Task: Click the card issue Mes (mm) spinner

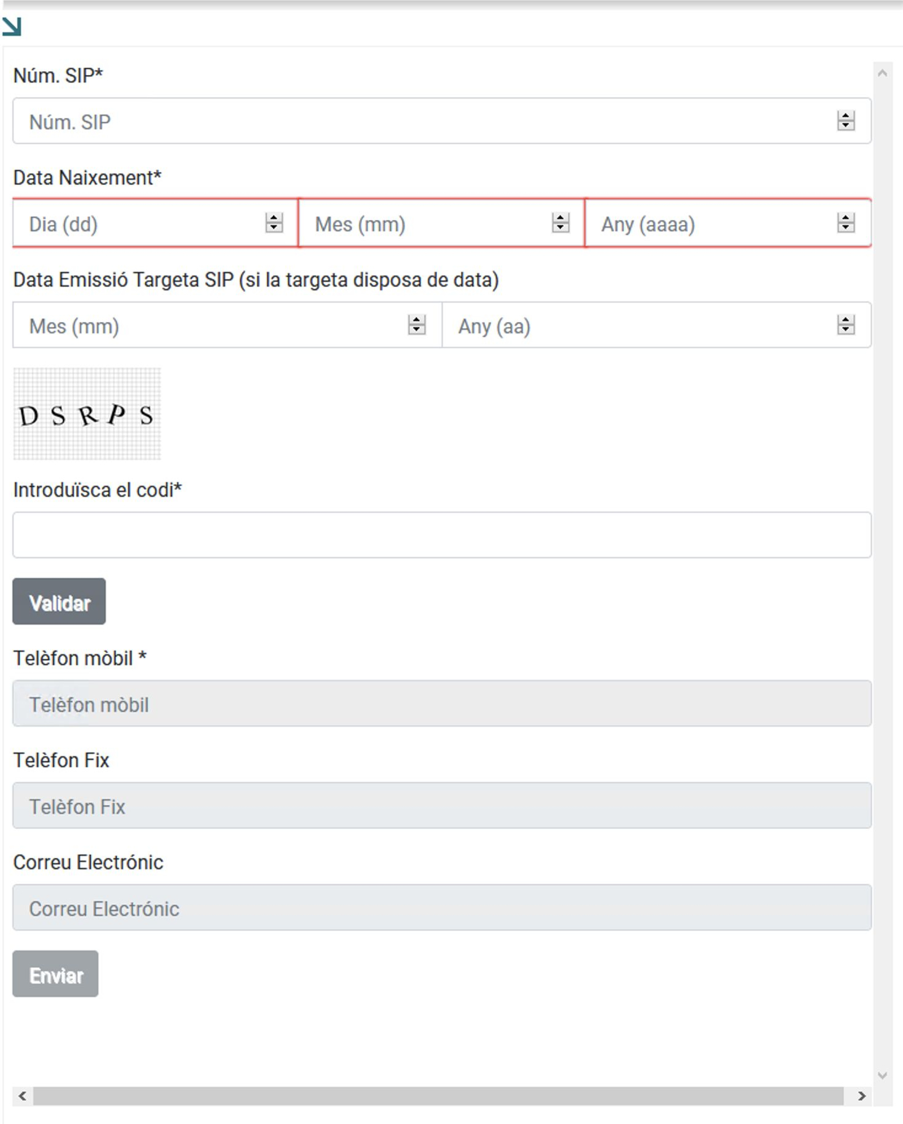Action: tap(417, 325)
